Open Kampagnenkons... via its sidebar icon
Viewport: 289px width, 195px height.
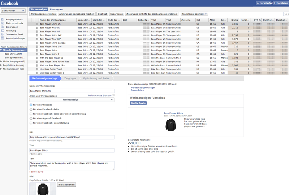(2, 19)
